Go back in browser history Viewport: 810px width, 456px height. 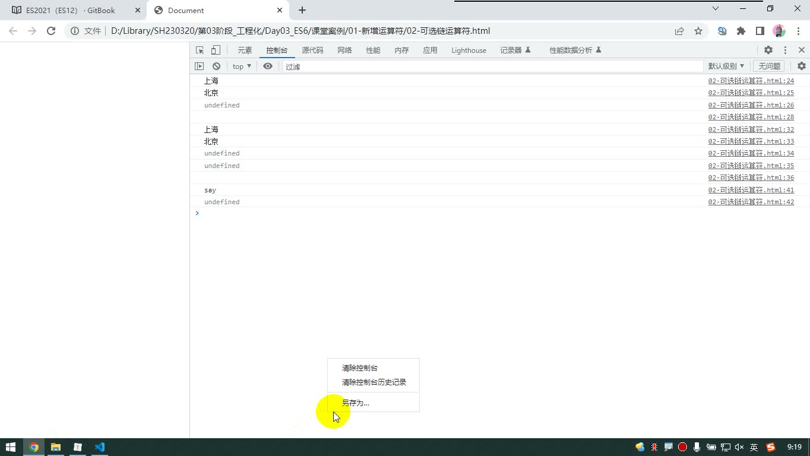click(13, 31)
